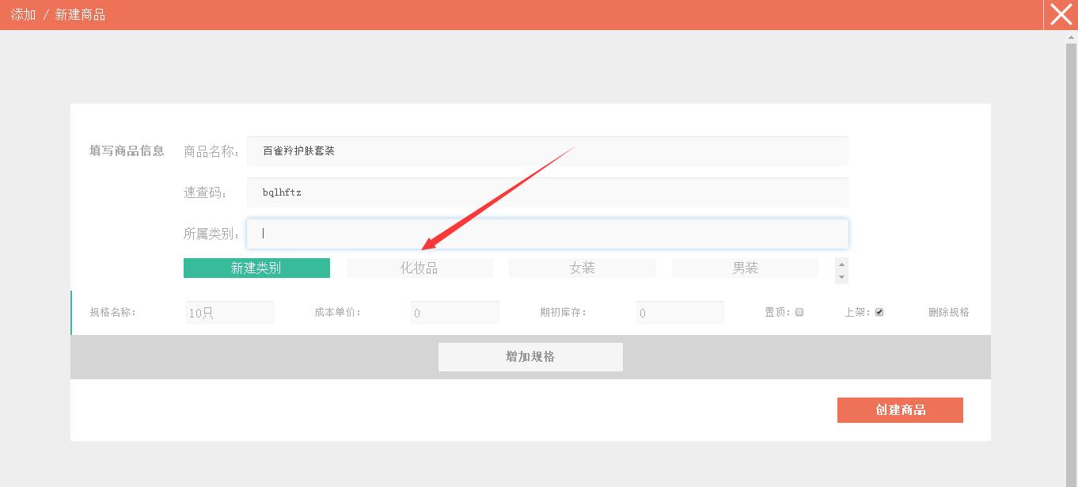This screenshot has width=1078, height=487.
Task: Select the 男装 category
Action: [744, 268]
